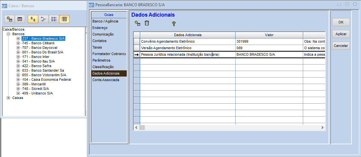361x157 pixels.
Task: Click the Aplicar button
Action: tap(341, 34)
